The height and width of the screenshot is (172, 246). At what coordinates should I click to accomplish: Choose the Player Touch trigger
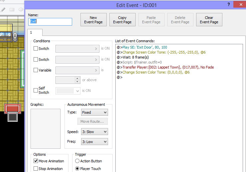(x=77, y=169)
